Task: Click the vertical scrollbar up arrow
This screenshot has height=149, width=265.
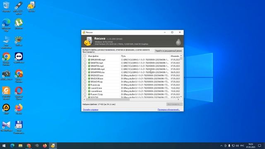Action: [181, 55]
